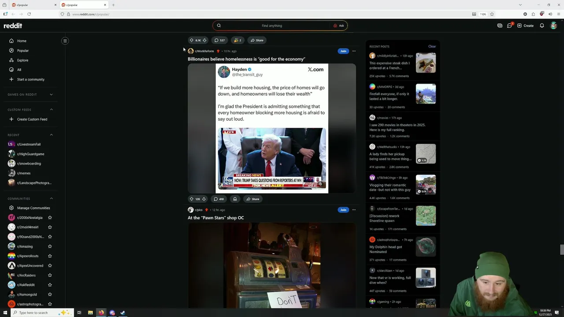Upvote the top post with 6.1K votes
Image resolution: width=564 pixels, height=317 pixels.
192,40
